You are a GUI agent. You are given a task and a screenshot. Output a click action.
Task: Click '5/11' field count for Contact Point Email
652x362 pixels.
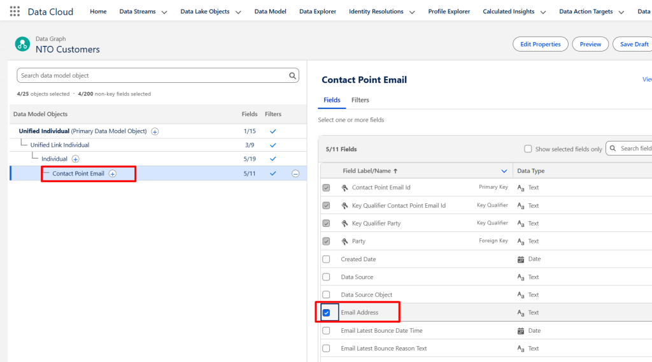coord(250,173)
